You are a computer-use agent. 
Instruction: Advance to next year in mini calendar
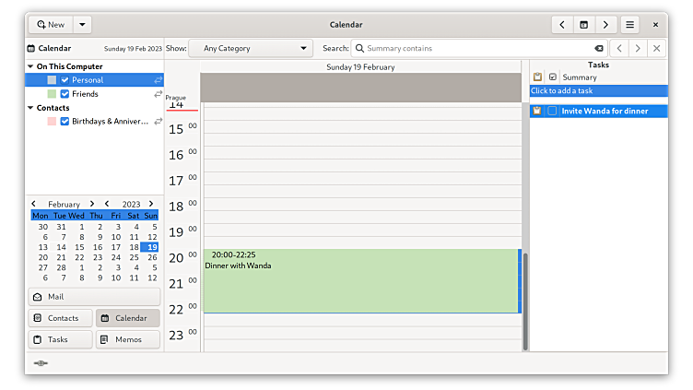151,204
